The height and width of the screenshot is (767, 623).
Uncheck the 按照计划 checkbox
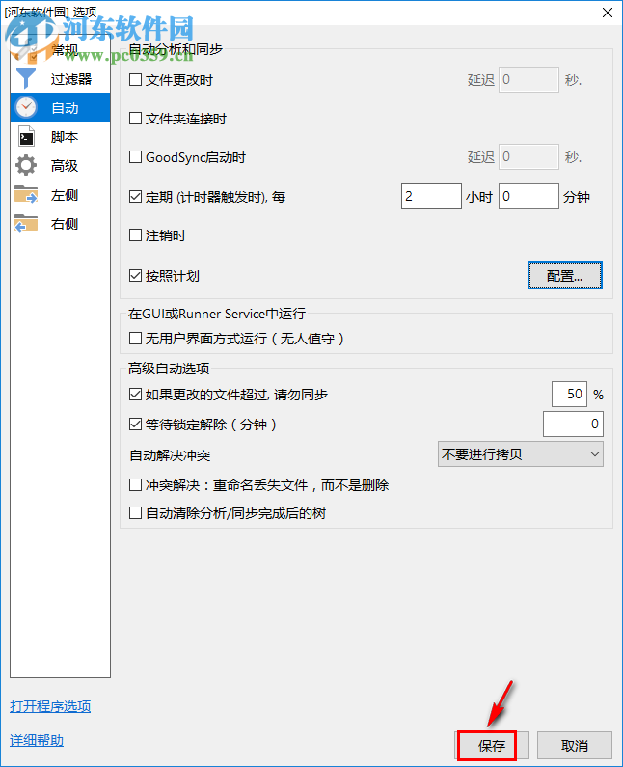tap(135, 276)
